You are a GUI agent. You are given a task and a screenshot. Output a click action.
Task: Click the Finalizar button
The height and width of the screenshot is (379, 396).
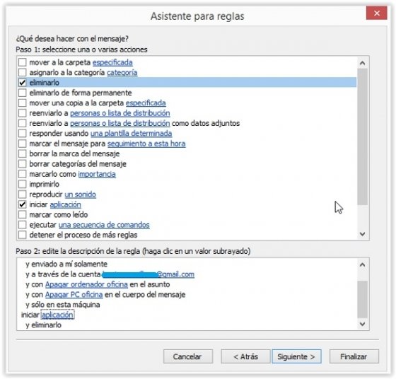pyautogui.click(x=354, y=356)
